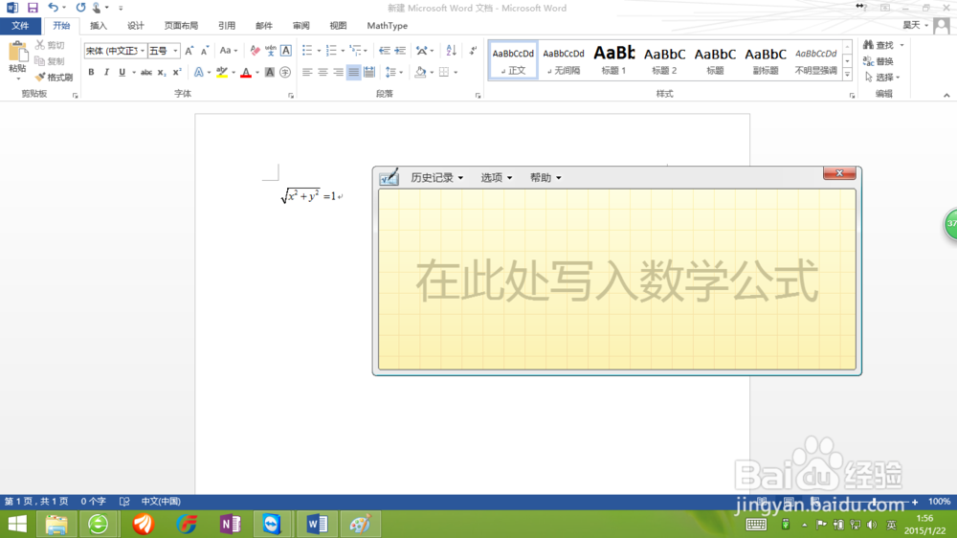Click the Multilevel list icon
Viewport: 957px width, 538px height.
355,51
